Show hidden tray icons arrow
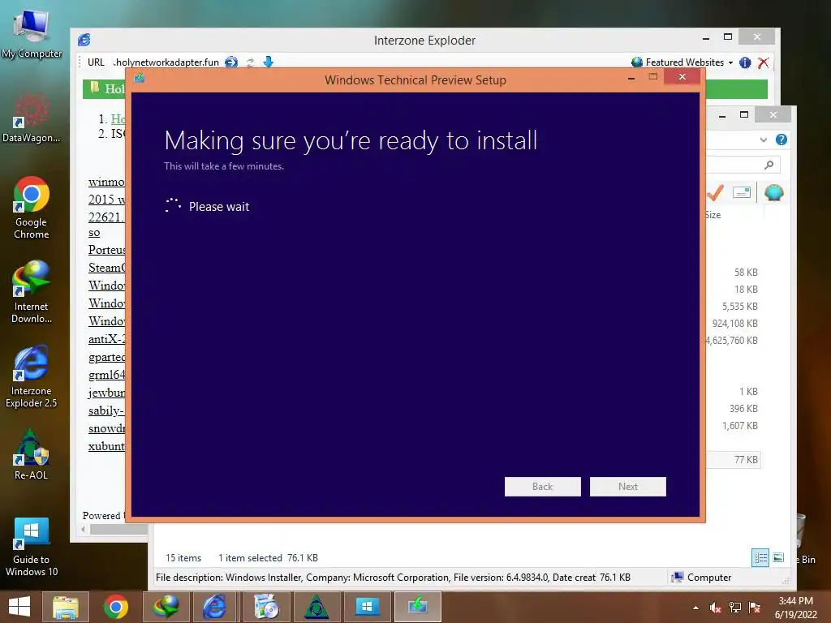831x623 pixels. (695, 608)
